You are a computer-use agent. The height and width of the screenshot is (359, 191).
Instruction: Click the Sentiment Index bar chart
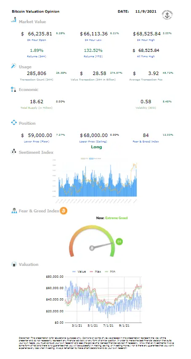tap(98, 180)
